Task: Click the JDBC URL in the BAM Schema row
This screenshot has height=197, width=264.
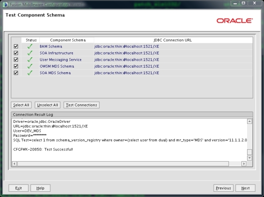Action: [x=127, y=47]
